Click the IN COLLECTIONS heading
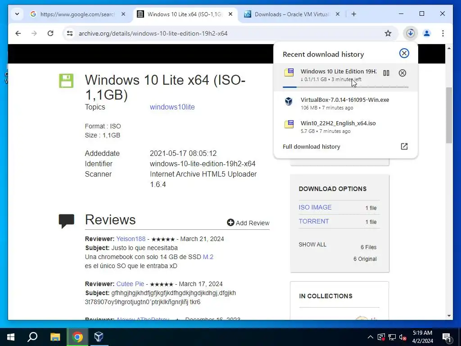 point(325,296)
